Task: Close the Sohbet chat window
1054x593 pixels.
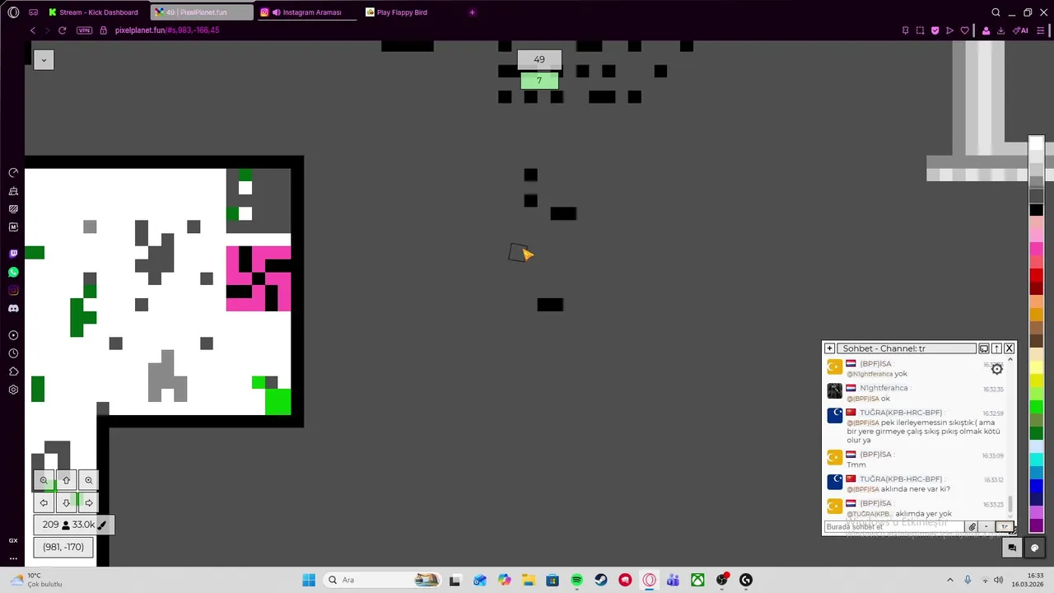Action: (x=1010, y=348)
